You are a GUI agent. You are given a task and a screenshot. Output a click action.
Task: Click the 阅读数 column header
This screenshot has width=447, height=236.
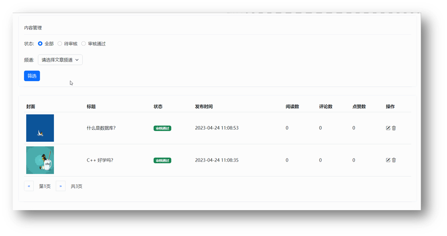click(x=292, y=107)
